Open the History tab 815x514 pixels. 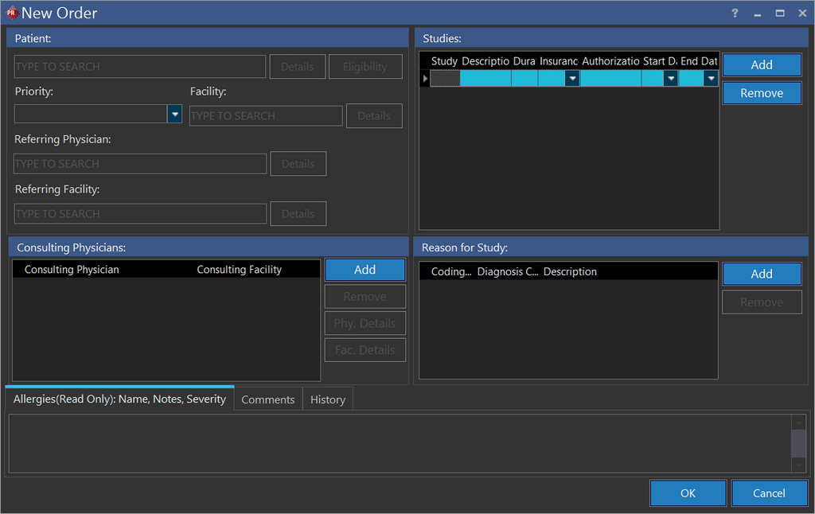[327, 399]
